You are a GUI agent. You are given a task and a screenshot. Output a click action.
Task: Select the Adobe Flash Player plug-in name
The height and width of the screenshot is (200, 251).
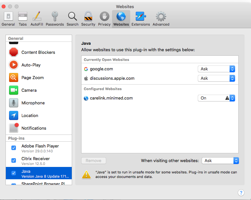point(40,146)
